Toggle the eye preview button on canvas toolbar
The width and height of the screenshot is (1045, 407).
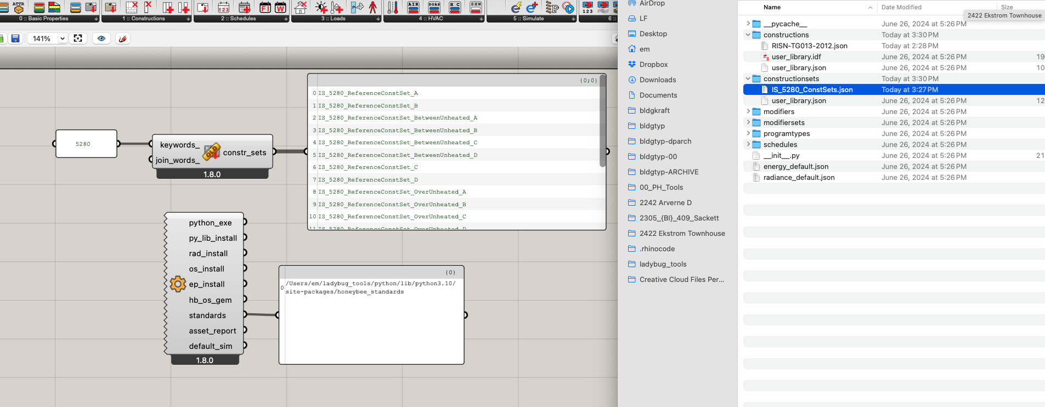[x=101, y=38]
